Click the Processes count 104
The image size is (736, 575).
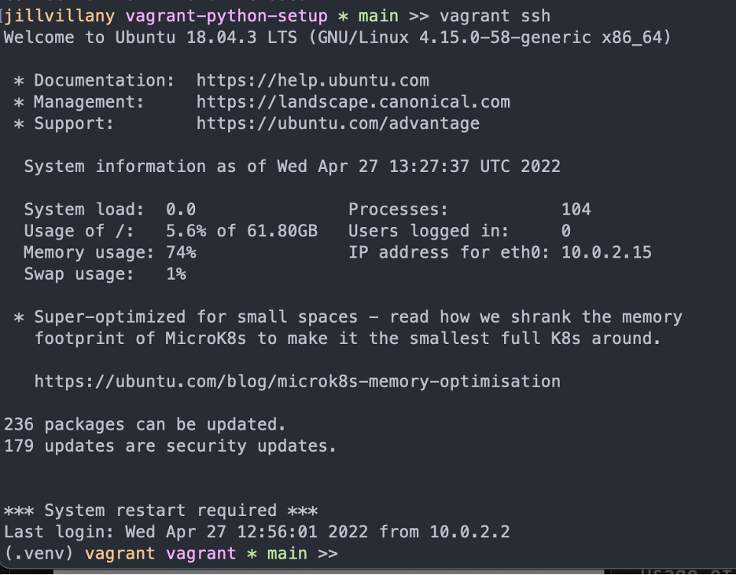pyautogui.click(x=576, y=209)
